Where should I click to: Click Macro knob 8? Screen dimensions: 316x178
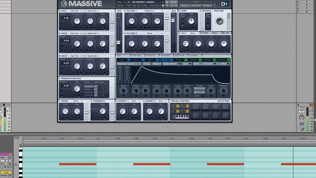tap(225, 115)
